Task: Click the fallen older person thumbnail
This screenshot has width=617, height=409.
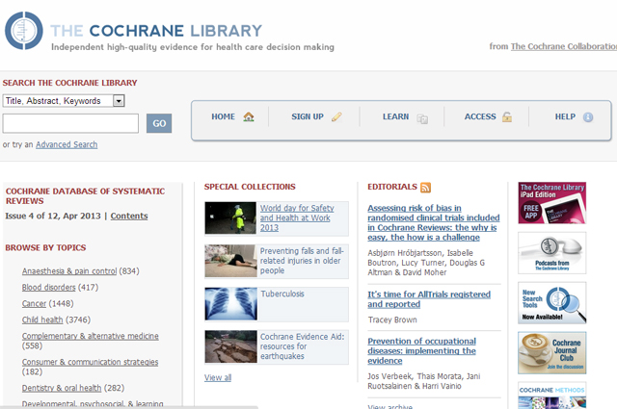Action: pos(230,261)
